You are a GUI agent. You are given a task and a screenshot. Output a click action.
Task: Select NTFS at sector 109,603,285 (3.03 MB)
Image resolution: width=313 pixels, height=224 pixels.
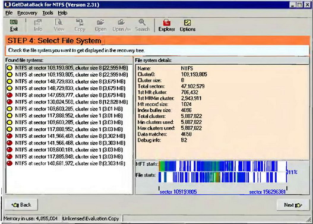(69, 122)
